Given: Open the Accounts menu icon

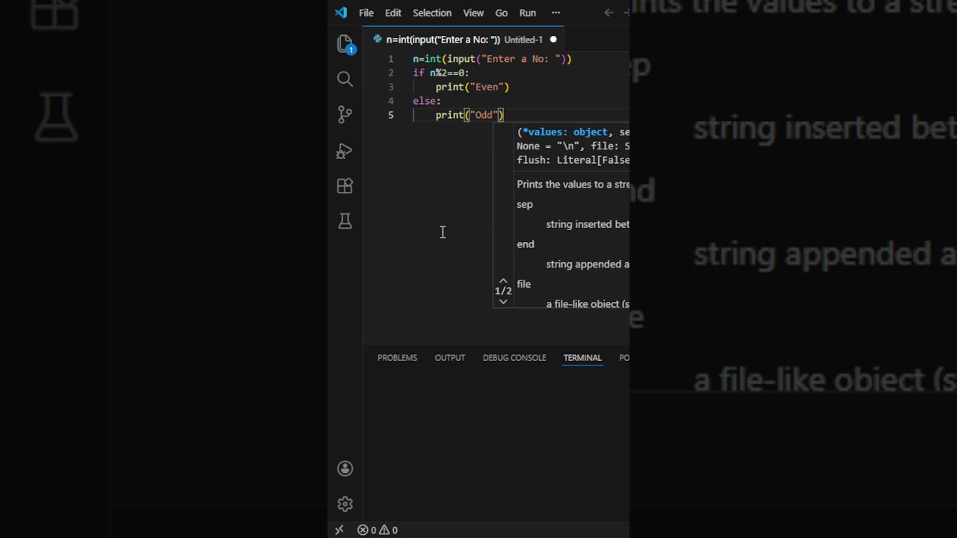Looking at the screenshot, I should click(x=345, y=469).
